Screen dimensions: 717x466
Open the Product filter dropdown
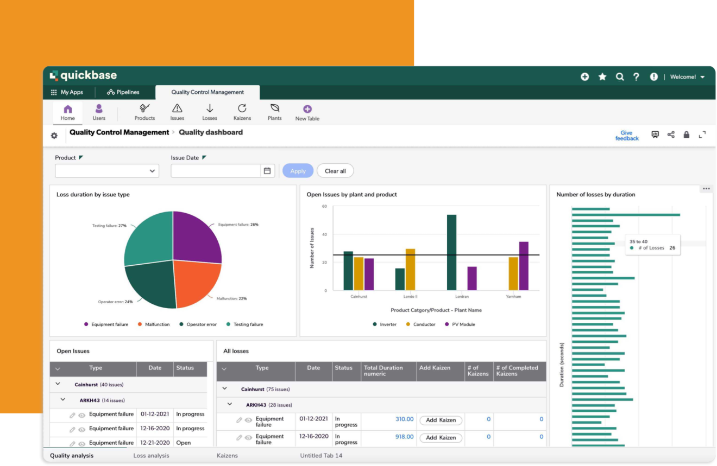[152, 170]
